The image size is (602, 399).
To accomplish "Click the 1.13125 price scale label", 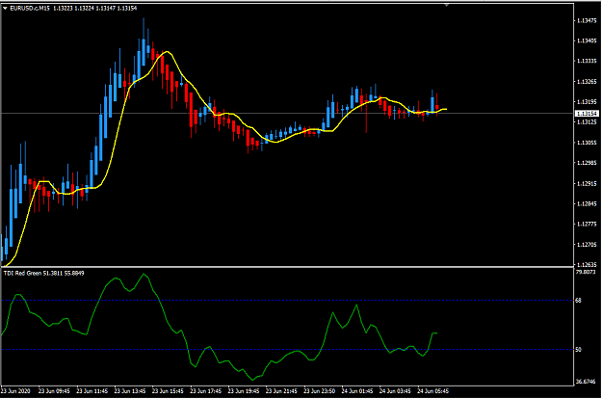I will (x=587, y=121).
